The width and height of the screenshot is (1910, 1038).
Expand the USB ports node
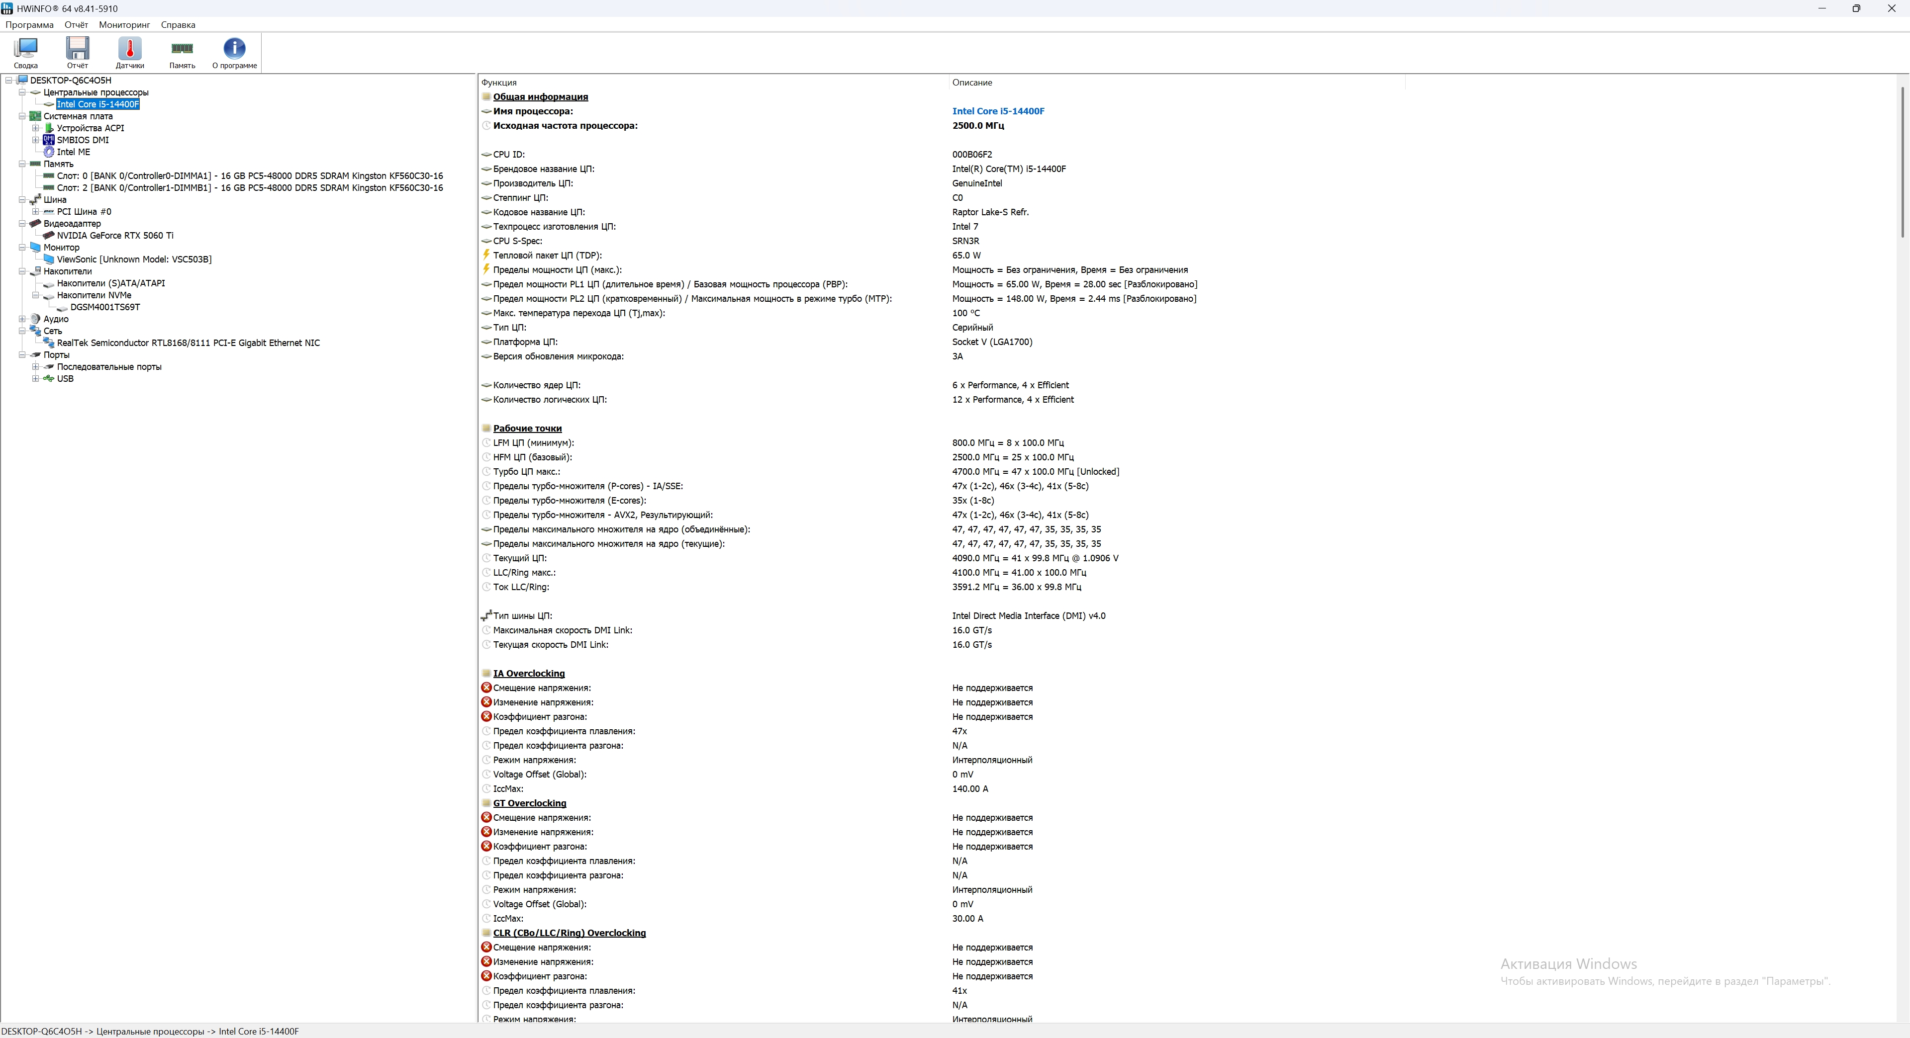35,379
